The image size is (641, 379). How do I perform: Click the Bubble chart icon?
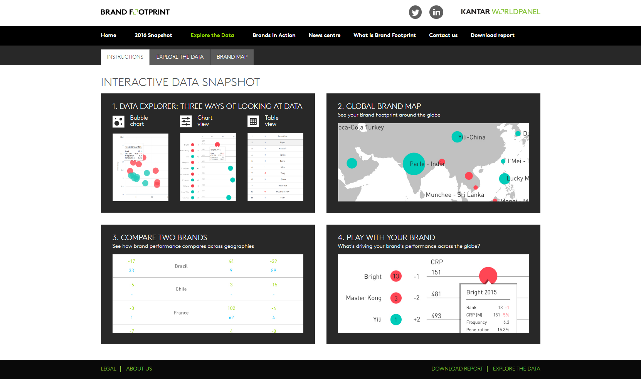pos(118,122)
